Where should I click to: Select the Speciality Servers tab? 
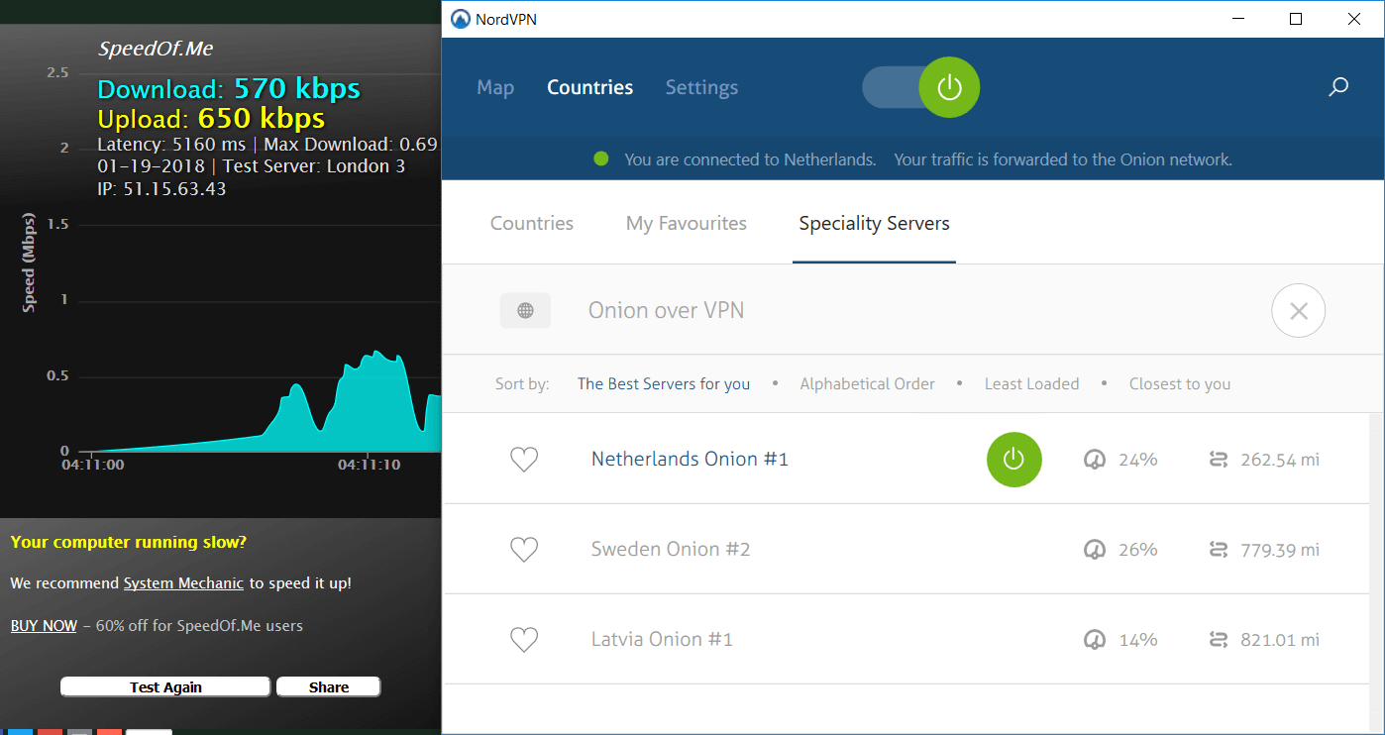(874, 223)
